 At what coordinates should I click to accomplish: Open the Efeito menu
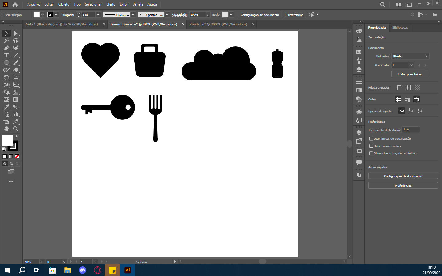tap(111, 4)
